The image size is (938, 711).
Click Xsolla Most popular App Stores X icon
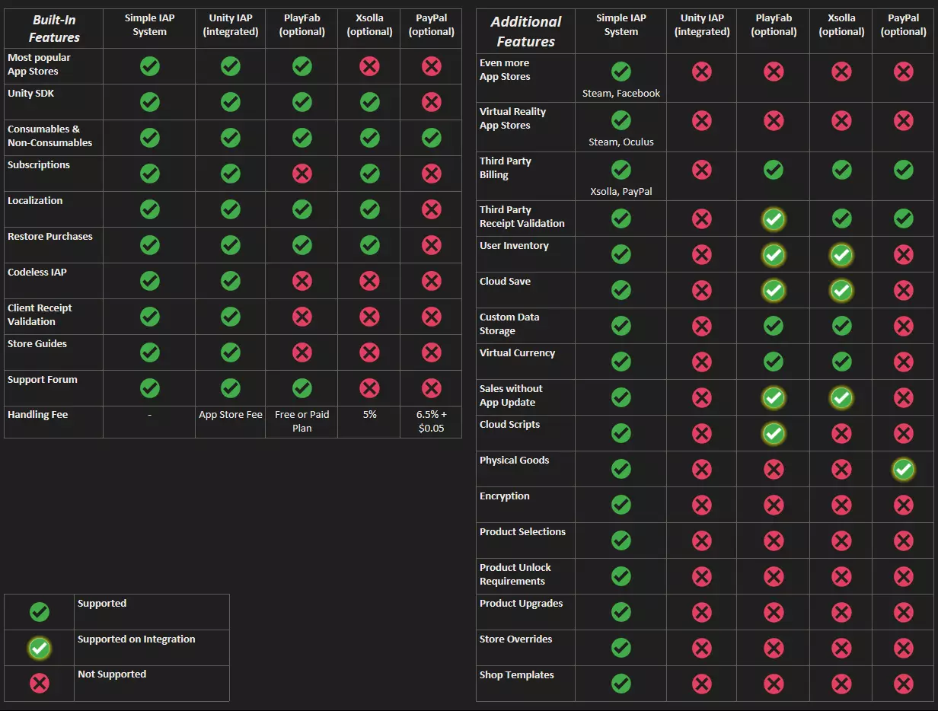(369, 66)
